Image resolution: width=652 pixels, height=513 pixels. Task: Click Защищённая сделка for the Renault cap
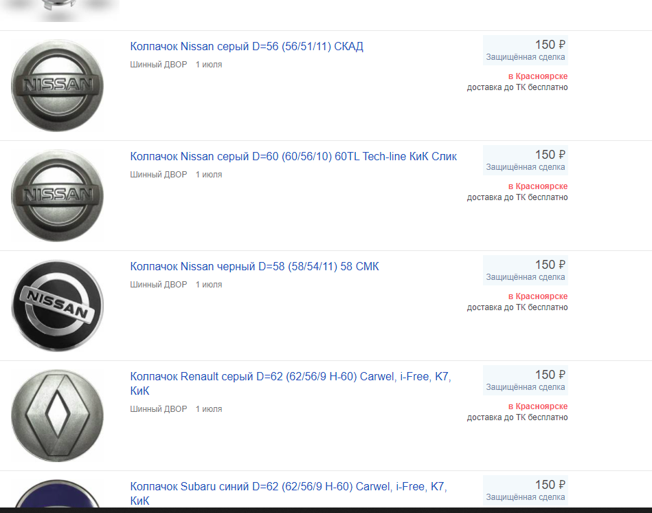click(525, 387)
